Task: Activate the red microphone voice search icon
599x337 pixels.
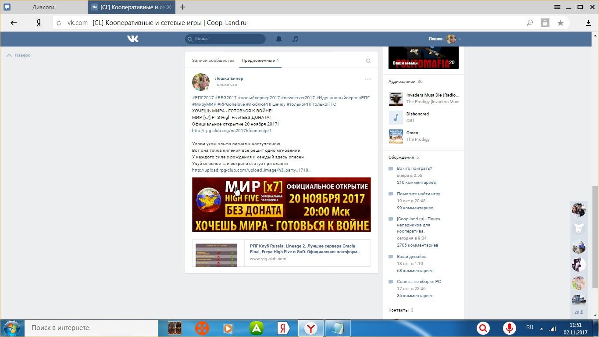Action: [509, 328]
